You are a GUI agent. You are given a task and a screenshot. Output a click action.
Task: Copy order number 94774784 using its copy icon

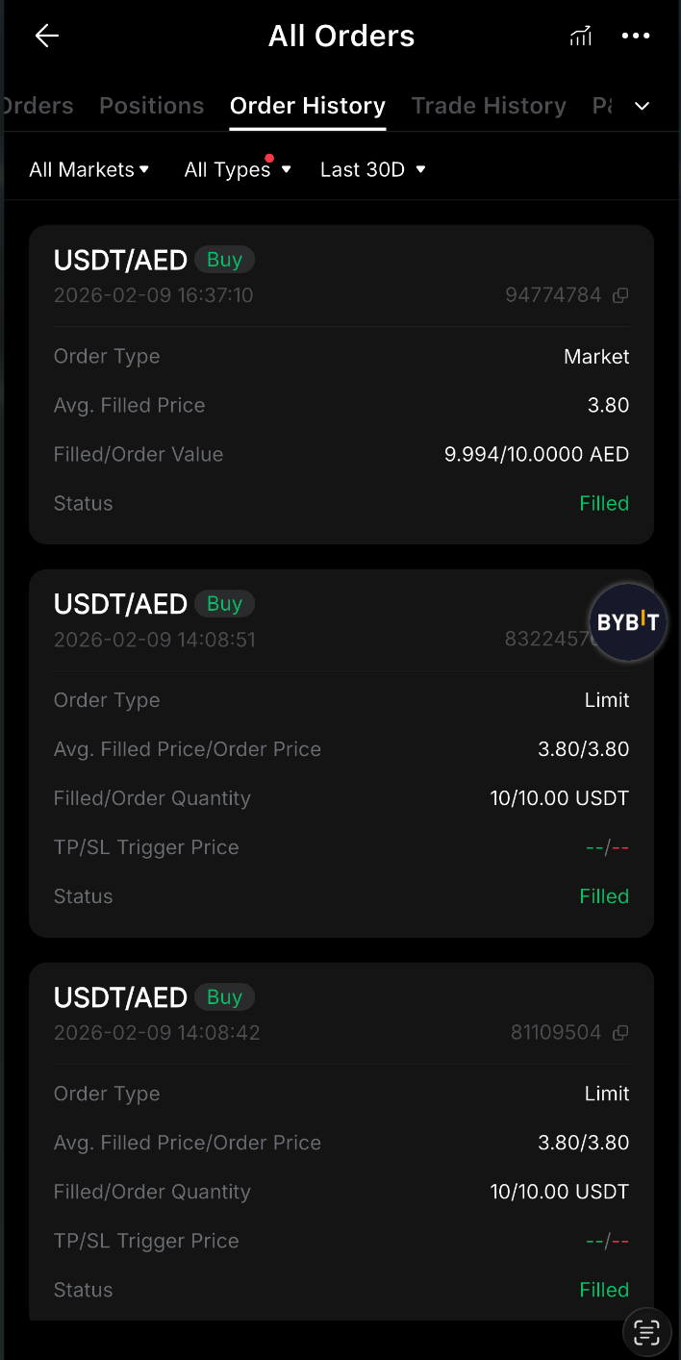coord(620,295)
